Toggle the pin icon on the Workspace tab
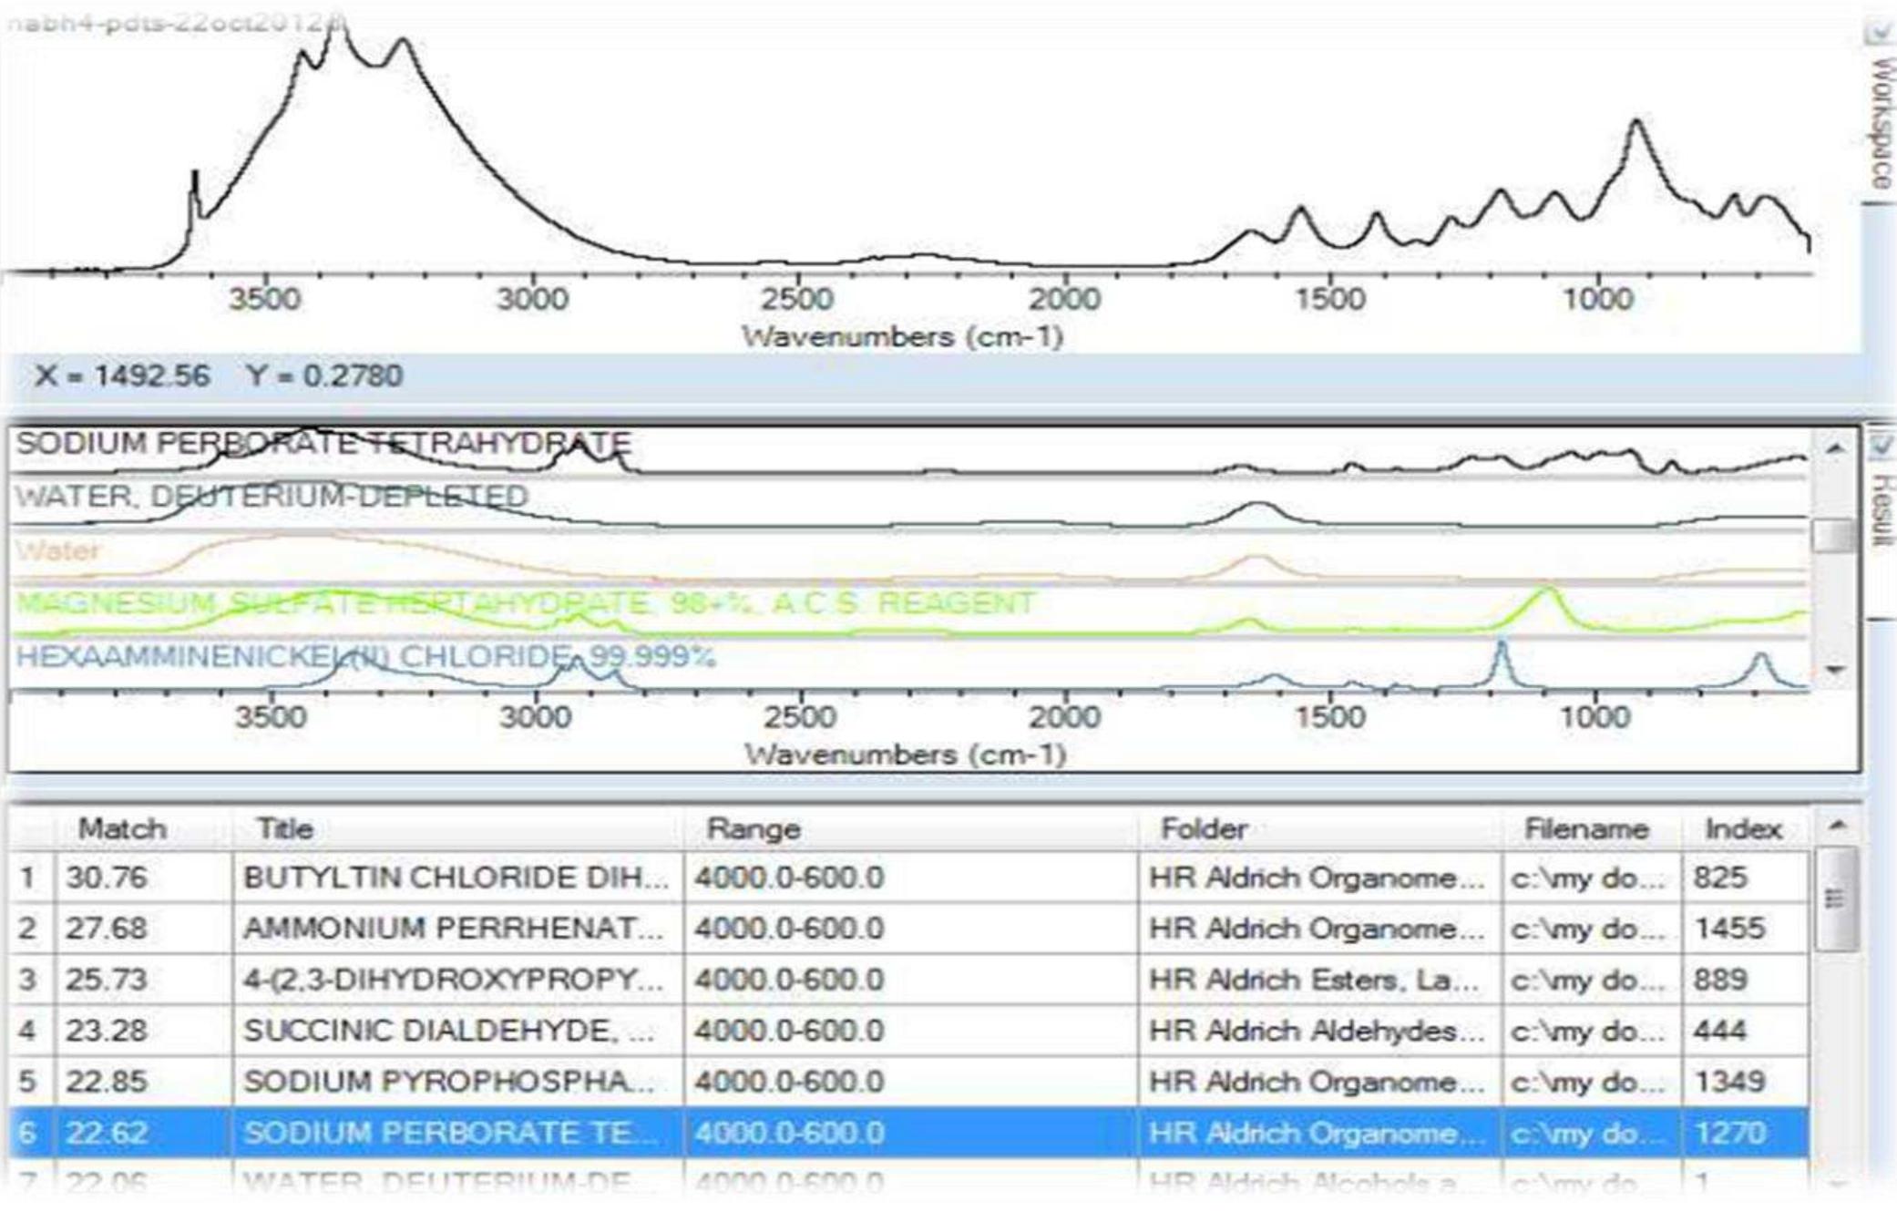This screenshot has height=1212, width=1897. pos(1880,32)
